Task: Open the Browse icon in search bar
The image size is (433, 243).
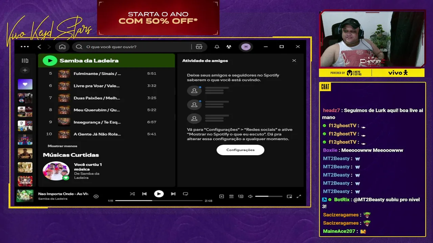Action: [199, 47]
